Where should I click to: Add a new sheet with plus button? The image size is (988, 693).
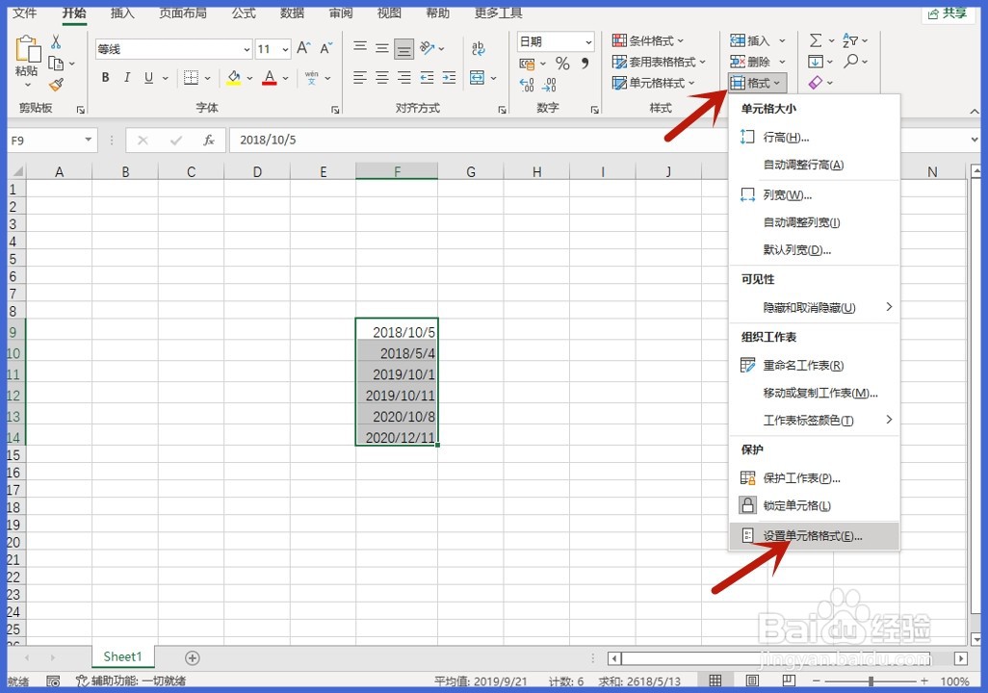pos(193,657)
